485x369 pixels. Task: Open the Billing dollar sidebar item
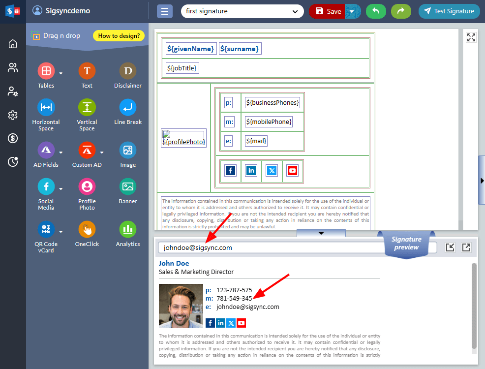pos(13,138)
